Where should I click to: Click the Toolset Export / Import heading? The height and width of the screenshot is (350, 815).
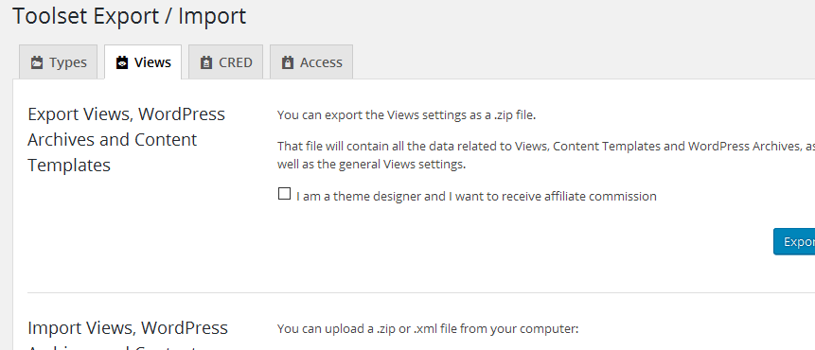[x=129, y=16]
